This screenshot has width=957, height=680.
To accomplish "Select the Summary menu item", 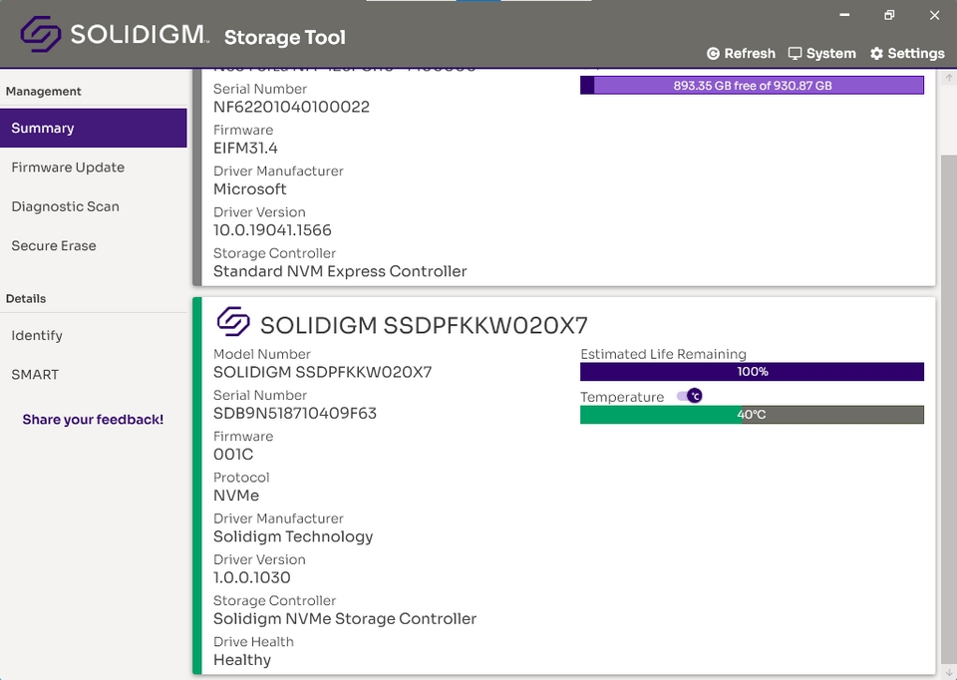I will (94, 129).
